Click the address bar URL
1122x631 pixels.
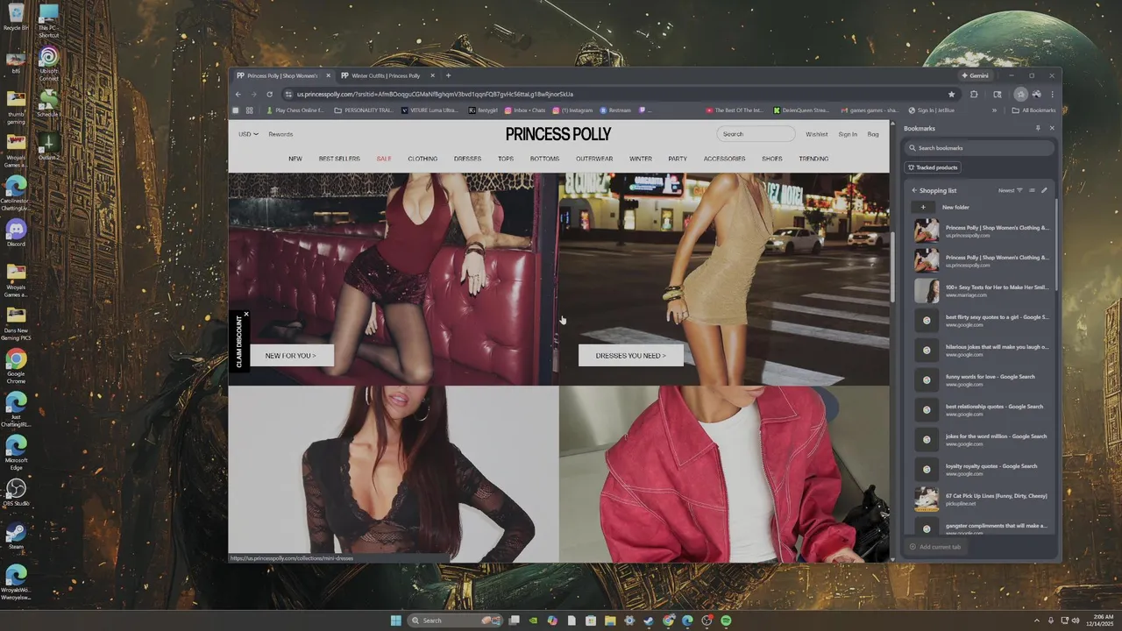point(435,94)
